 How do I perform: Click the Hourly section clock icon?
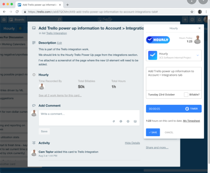click(x=34, y=75)
